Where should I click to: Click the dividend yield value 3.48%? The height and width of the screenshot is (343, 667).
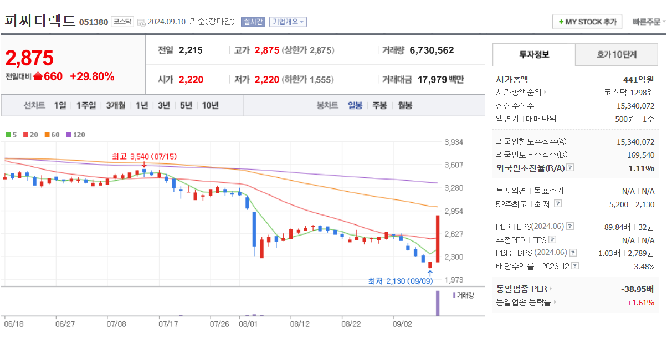644,267
